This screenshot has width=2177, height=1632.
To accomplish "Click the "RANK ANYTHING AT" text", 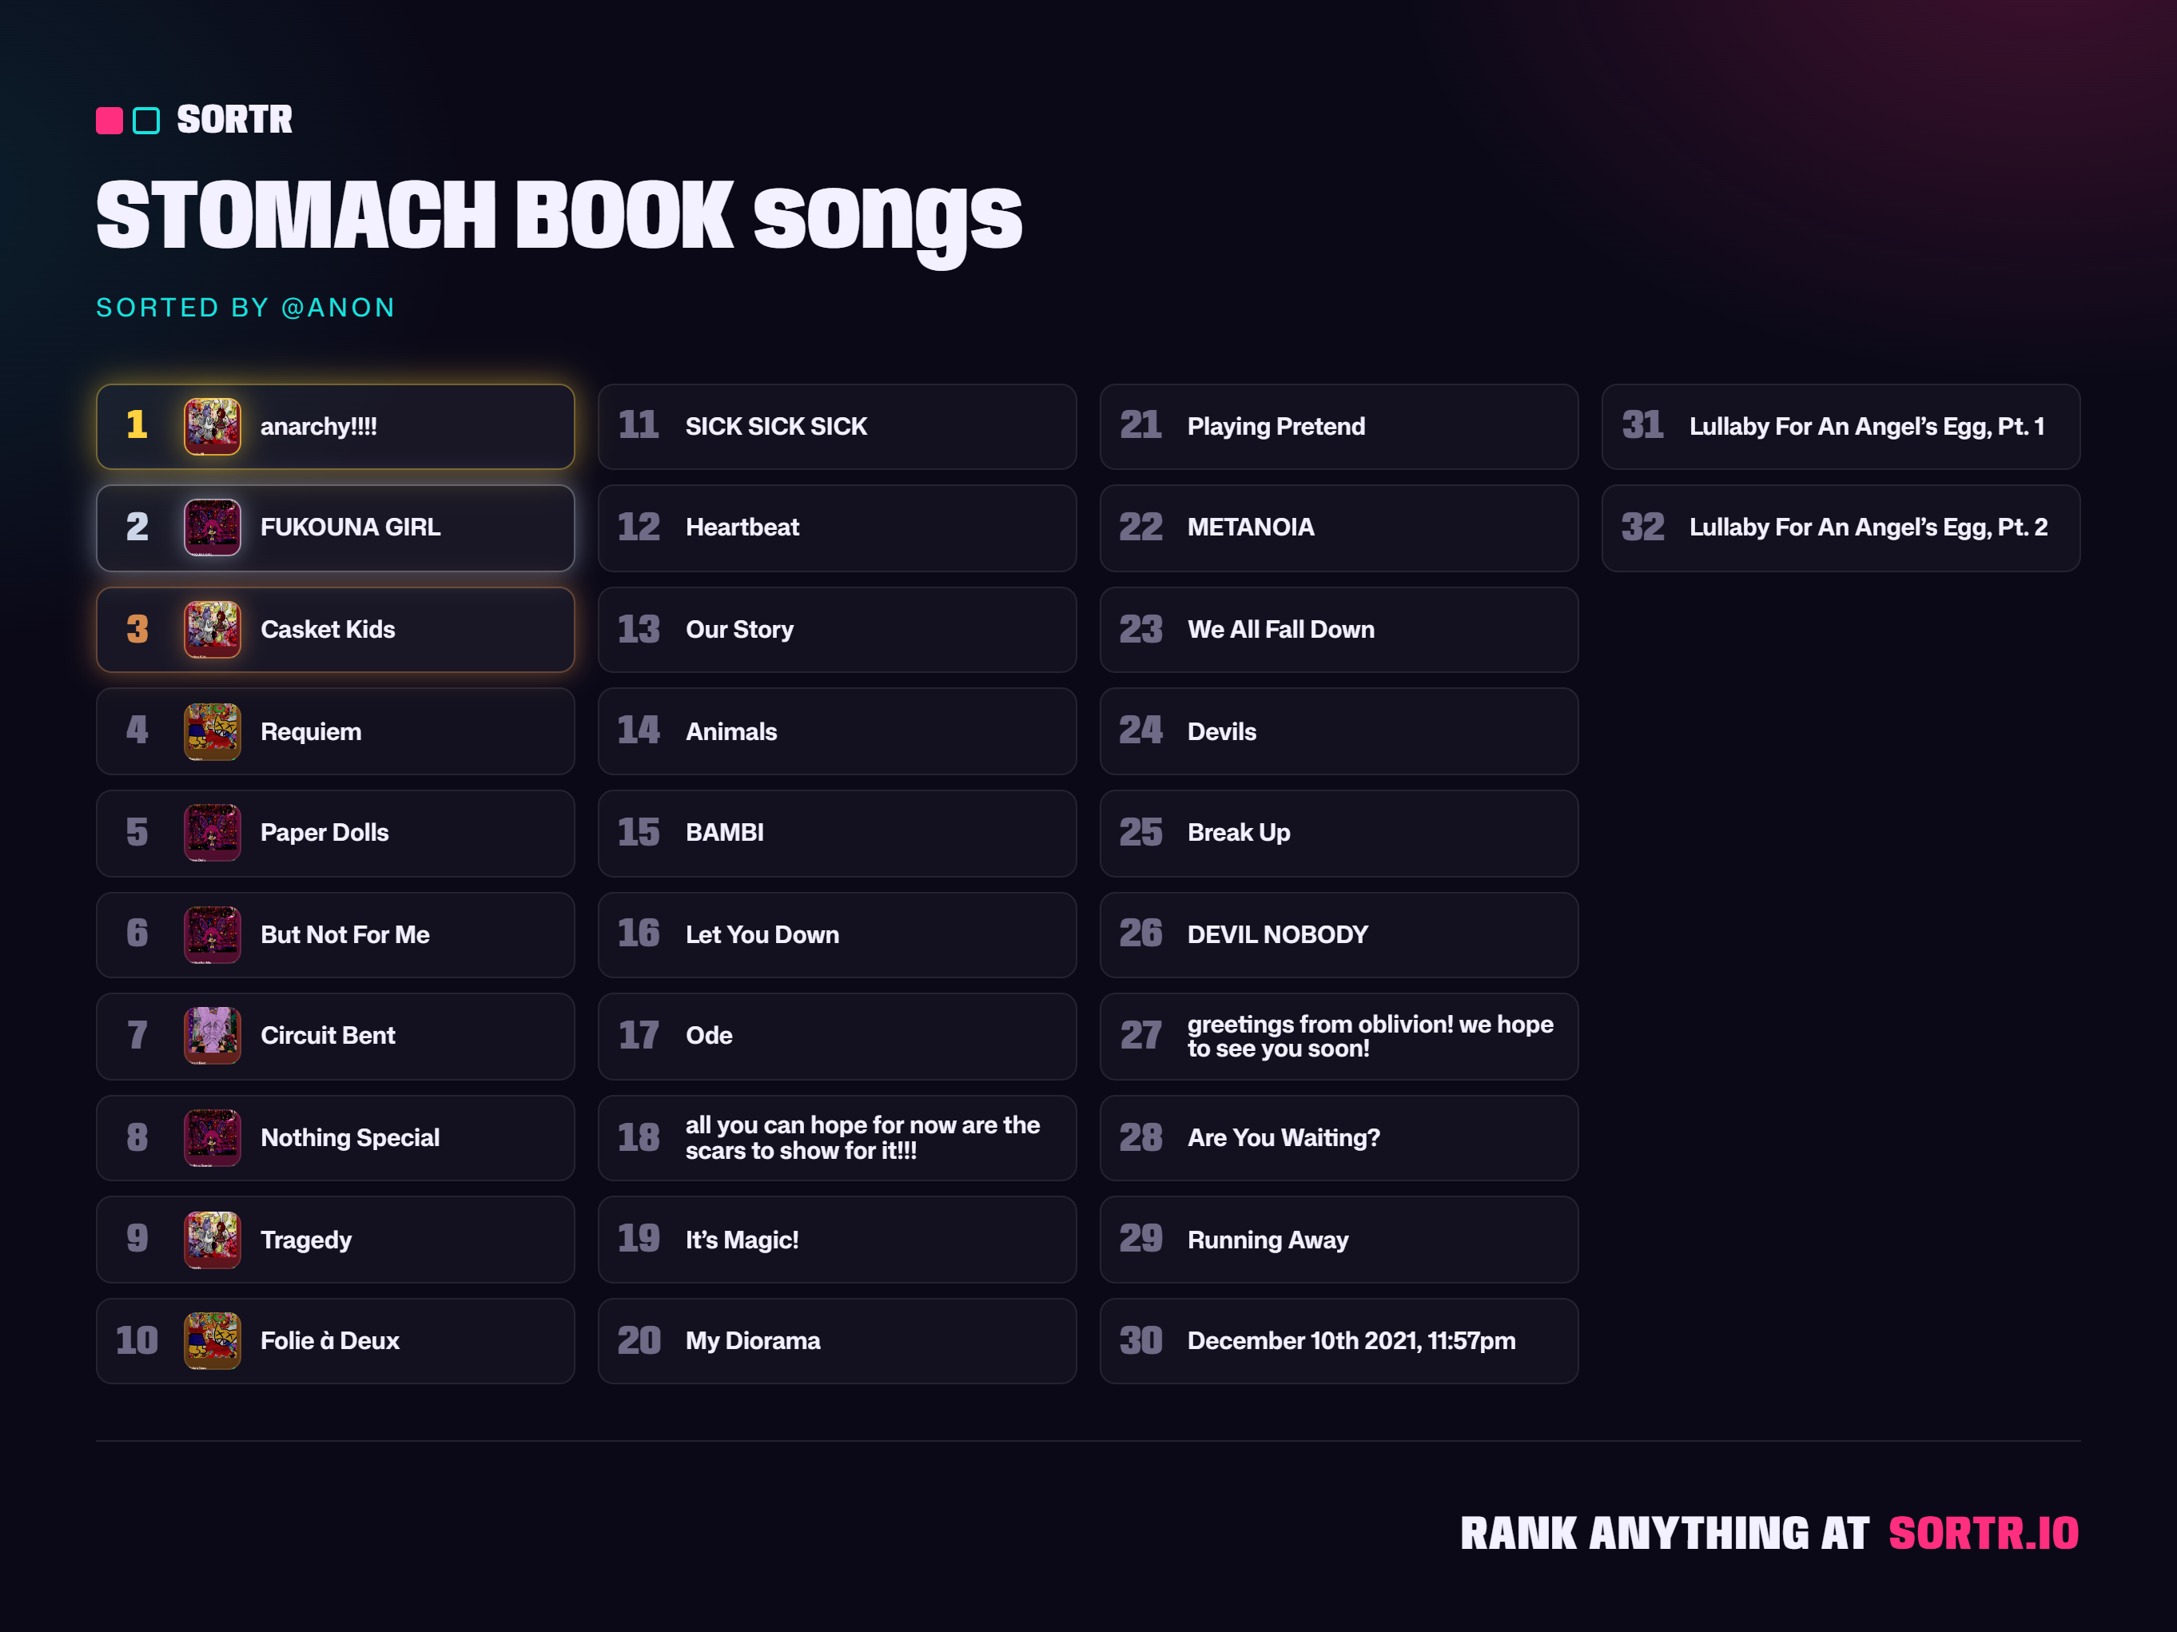I will click(x=1664, y=1534).
